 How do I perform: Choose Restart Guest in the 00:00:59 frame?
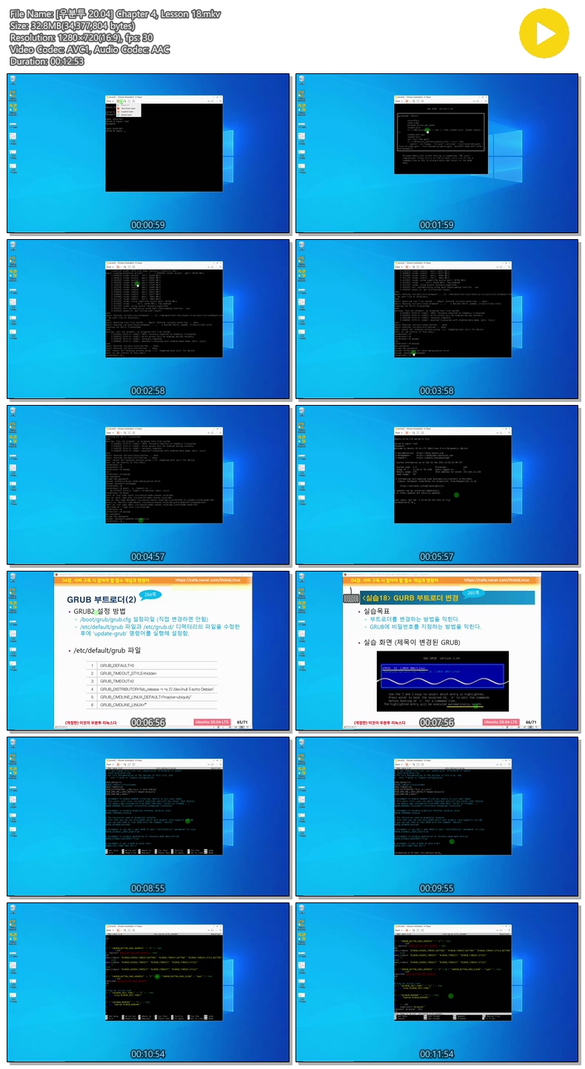(x=125, y=115)
